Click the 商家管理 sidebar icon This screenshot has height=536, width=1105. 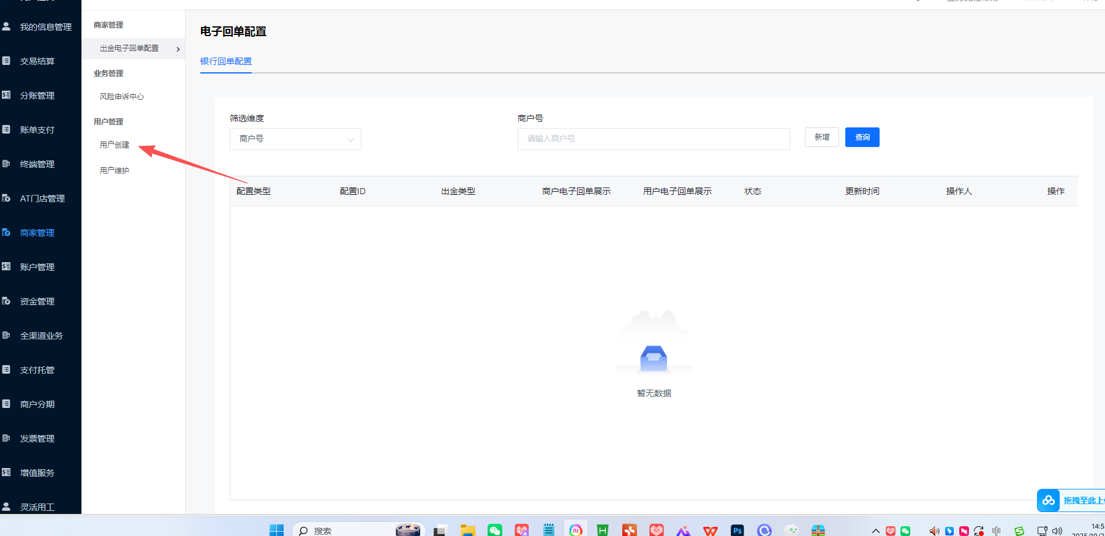click(x=7, y=232)
